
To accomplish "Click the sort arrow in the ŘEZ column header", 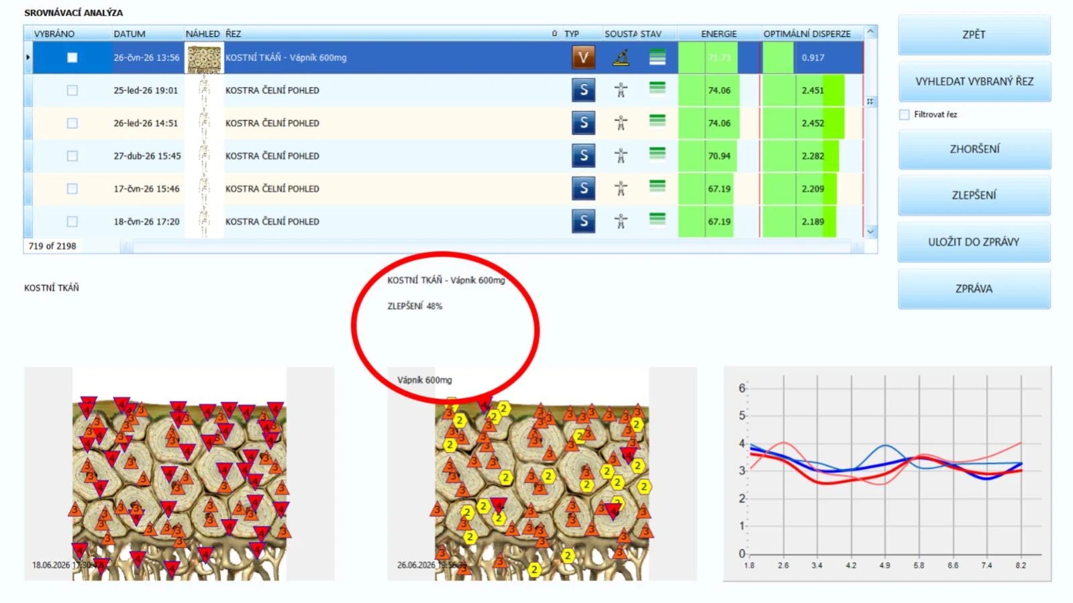I will click(554, 34).
